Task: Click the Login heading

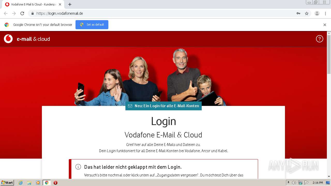Action: [163, 121]
